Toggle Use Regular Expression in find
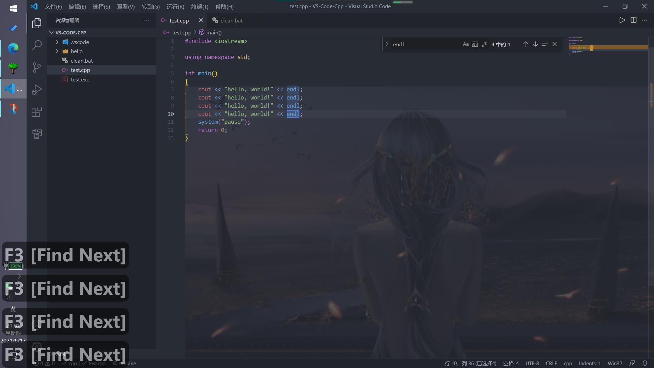654x368 pixels. 484,44
